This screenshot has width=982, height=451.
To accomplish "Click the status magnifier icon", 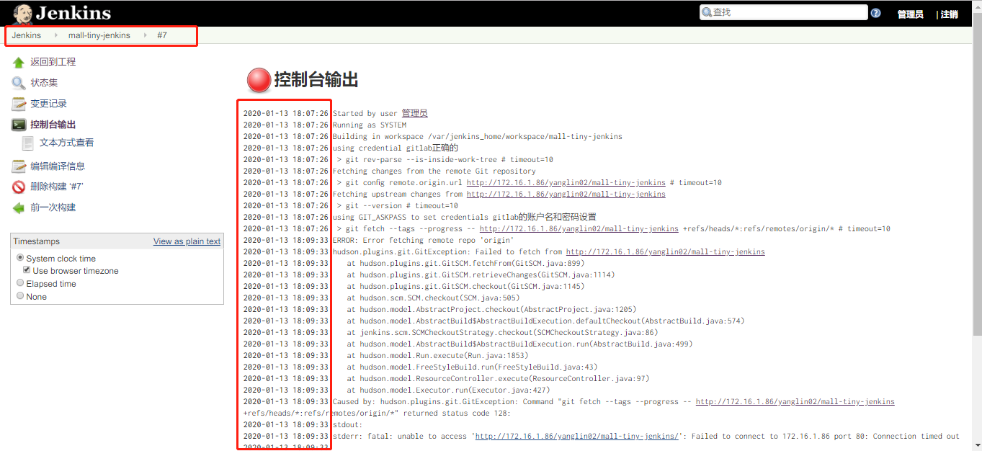I will point(19,83).
